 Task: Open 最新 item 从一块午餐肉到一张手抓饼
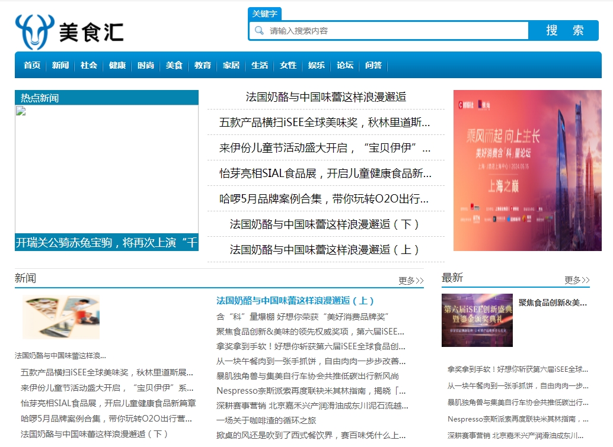point(518,385)
